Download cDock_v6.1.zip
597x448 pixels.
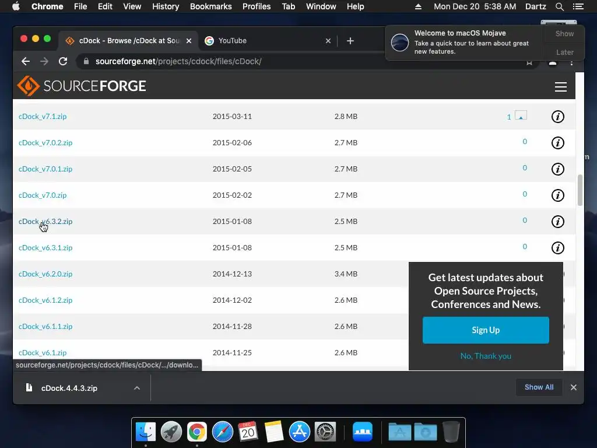pos(43,353)
